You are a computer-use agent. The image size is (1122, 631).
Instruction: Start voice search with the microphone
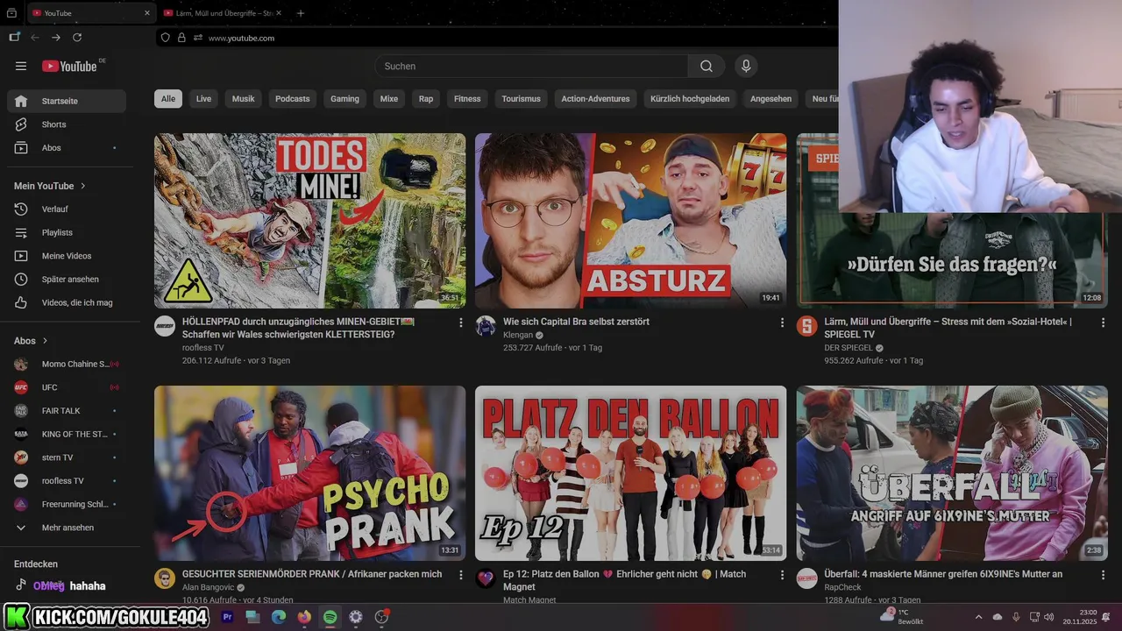click(x=746, y=66)
